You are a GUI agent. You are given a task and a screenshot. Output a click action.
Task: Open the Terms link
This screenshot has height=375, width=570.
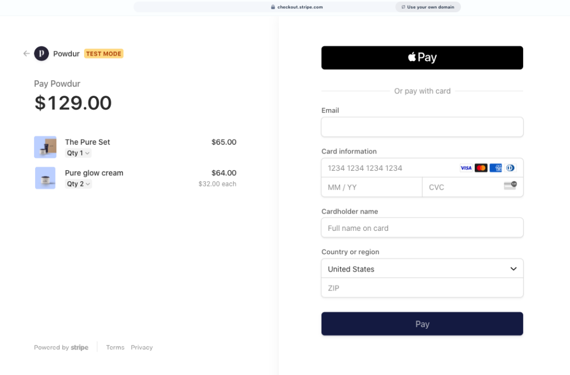point(115,347)
